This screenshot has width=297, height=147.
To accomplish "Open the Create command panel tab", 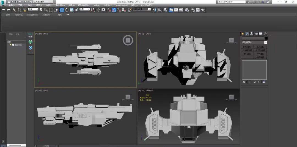I will (x=243, y=34).
